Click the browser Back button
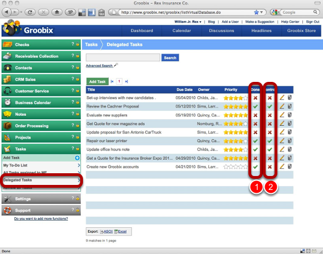 pos(6,12)
